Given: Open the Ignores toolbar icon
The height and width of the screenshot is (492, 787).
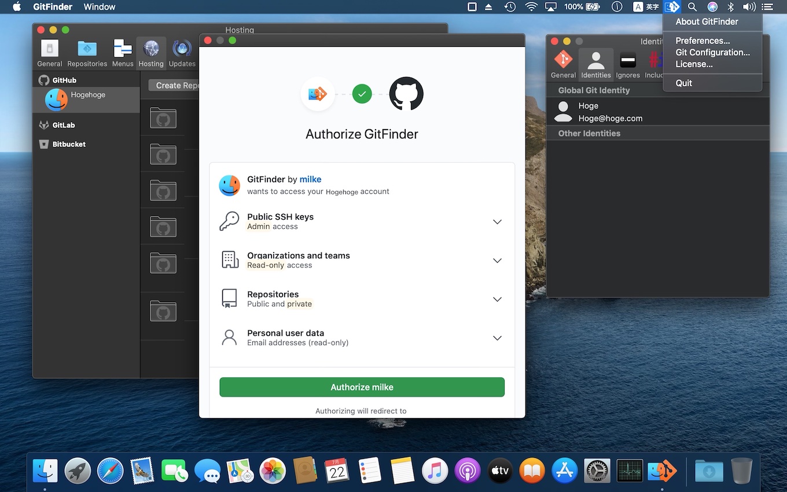Looking at the screenshot, I should [x=628, y=64].
